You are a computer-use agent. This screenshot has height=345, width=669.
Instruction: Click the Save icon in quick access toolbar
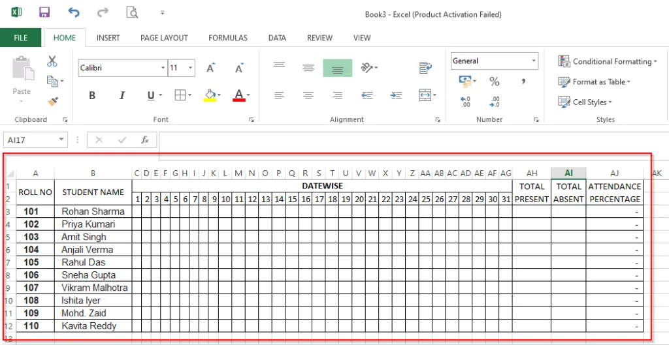(x=44, y=12)
